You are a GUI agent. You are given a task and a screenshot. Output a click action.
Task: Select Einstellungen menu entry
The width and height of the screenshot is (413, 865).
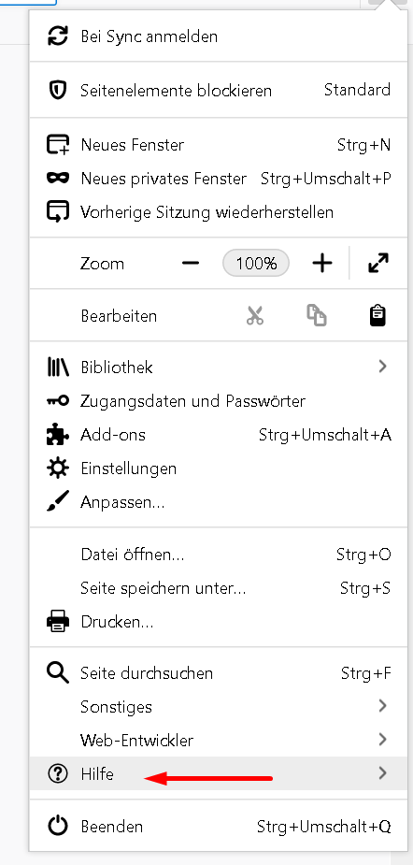(x=219, y=469)
